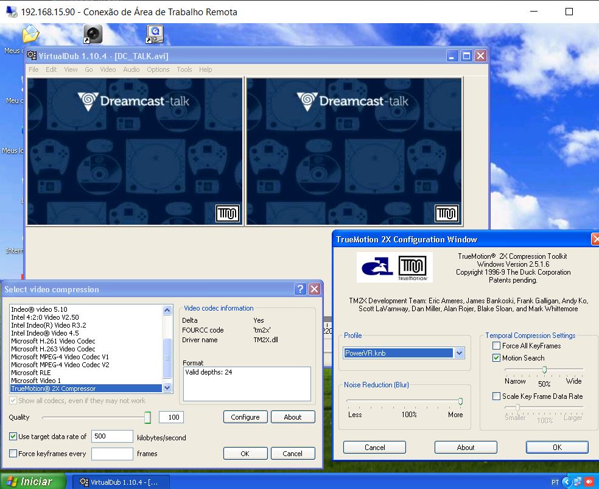This screenshot has width=599, height=489.
Task: Click the VirtualDub gear icon in its title bar
Action: 32,56
